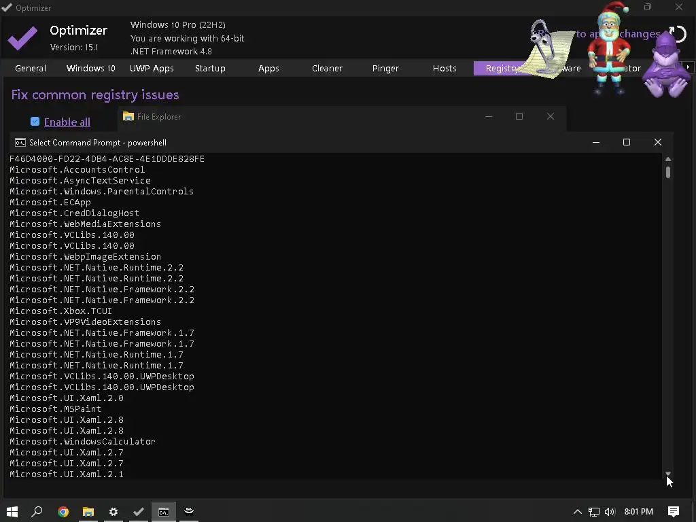Click the Microsoft.Windows.ParentalControls line
The image size is (696, 522).
coord(102,191)
